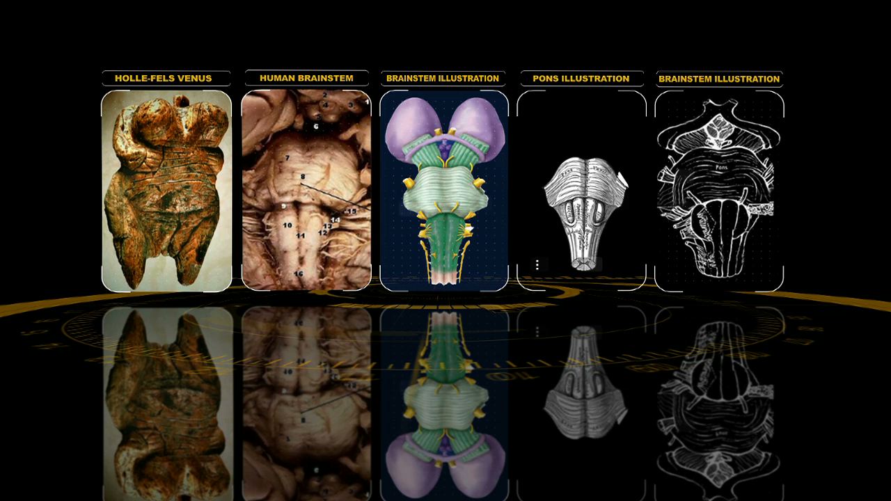Select the colored purple-green brainstem illustration

pyautogui.click(x=444, y=191)
